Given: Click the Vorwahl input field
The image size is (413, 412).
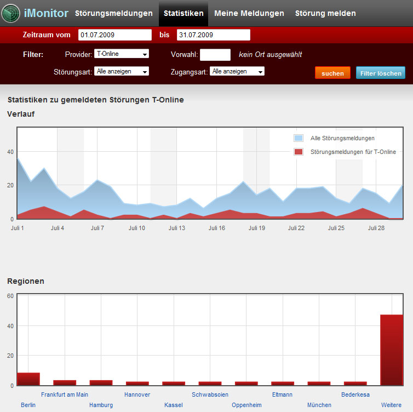Looking at the screenshot, I should (215, 54).
